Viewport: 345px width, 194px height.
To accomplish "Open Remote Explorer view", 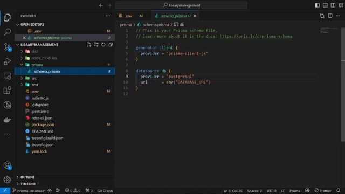I will pos(7,76).
